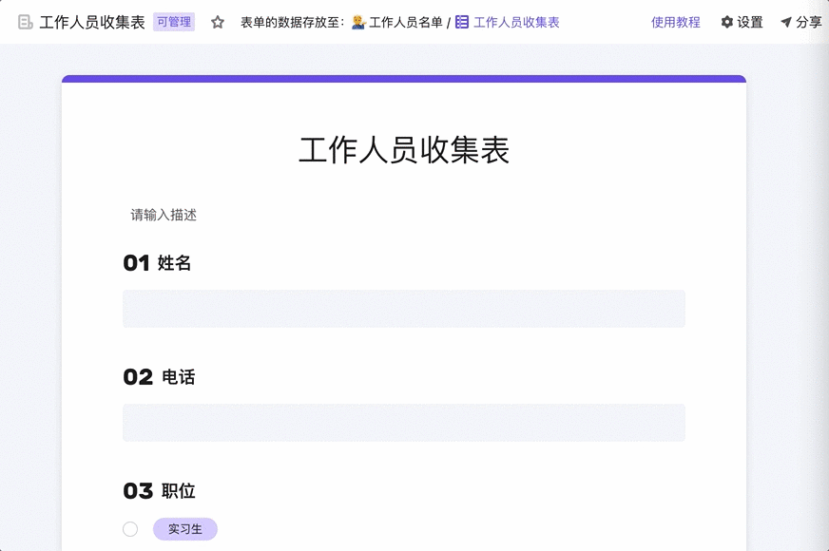Select the 实习生 radio button
829x551 pixels.
point(130,529)
